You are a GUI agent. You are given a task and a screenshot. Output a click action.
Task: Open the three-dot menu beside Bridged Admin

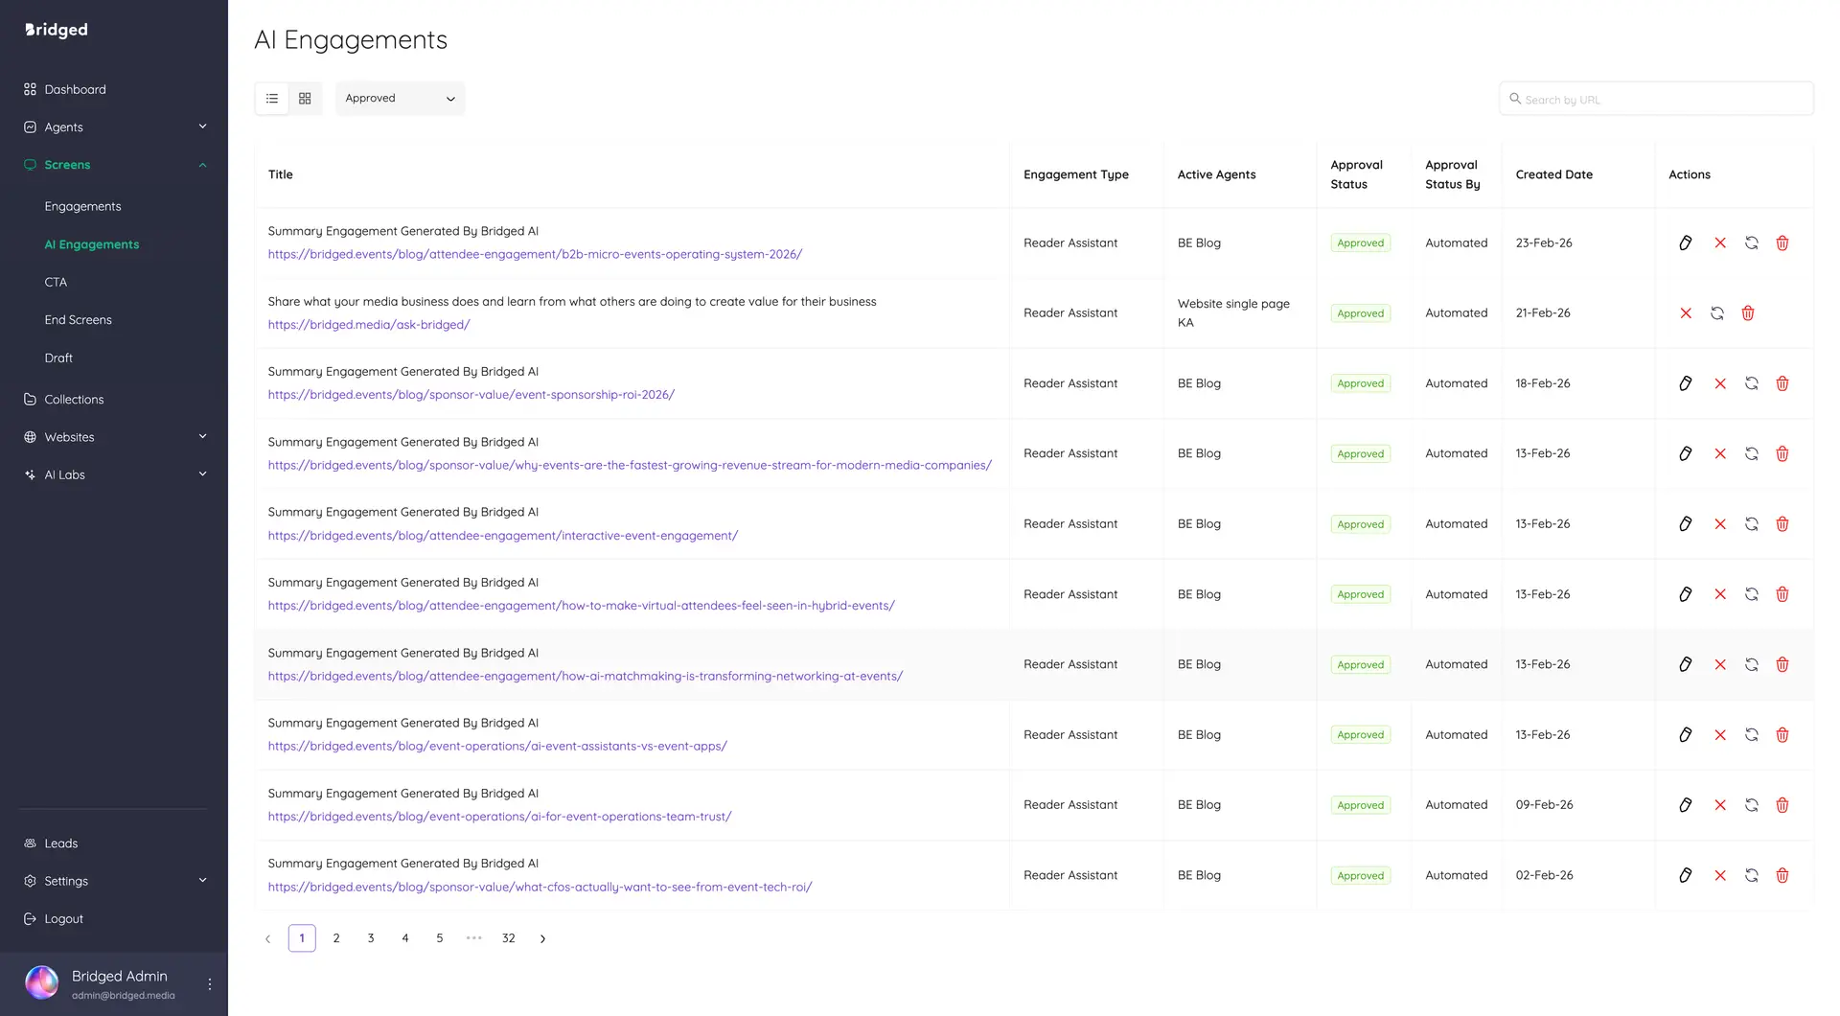coord(209,982)
